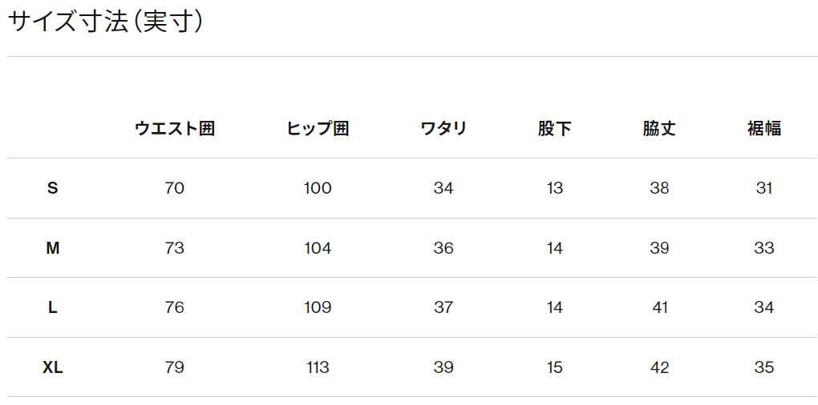Click the サイズ寸法（実寸） heading

[x=105, y=22]
